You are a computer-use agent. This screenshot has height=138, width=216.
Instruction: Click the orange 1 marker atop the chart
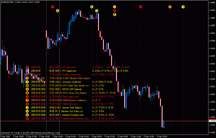coord(170,7)
